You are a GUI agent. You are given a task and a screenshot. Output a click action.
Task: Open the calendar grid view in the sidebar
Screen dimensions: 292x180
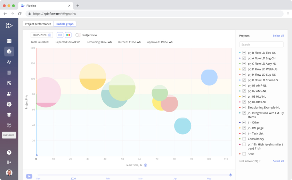coord(9,41)
